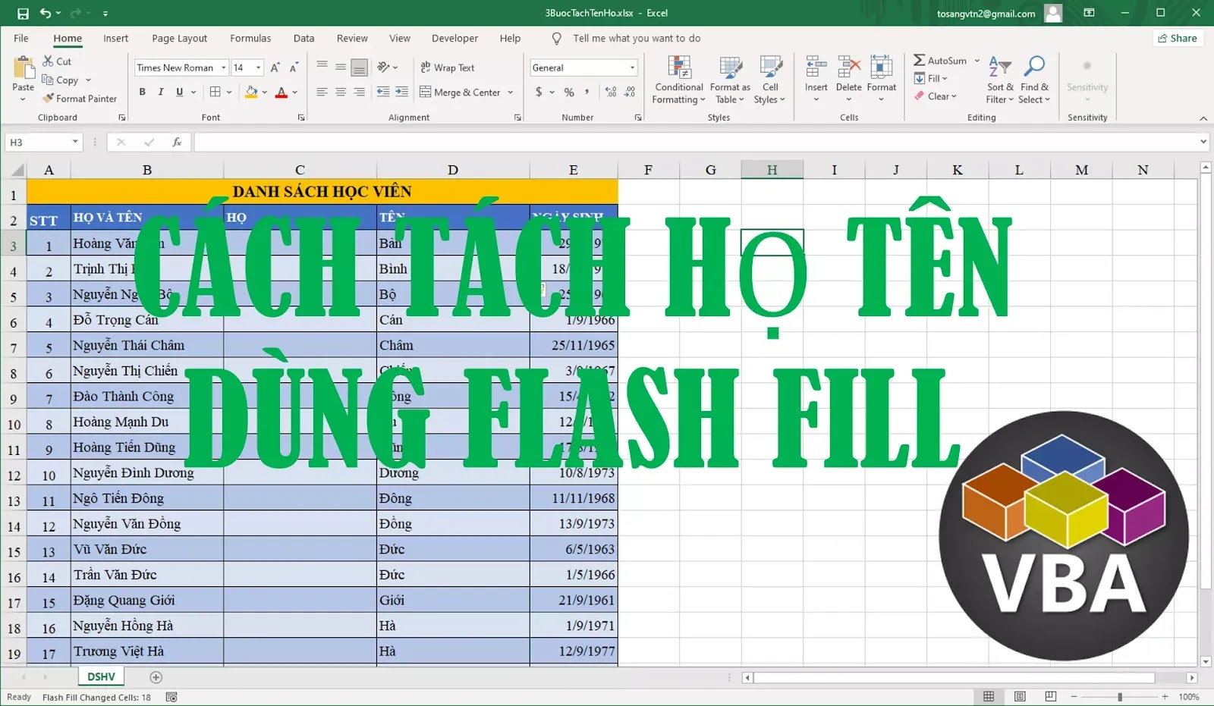The width and height of the screenshot is (1214, 706).
Task: Open the font name dropdown
Action: click(x=225, y=67)
